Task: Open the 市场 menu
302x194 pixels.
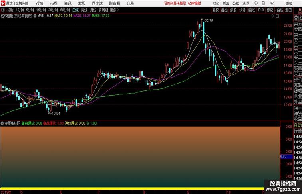Action: 54,3
